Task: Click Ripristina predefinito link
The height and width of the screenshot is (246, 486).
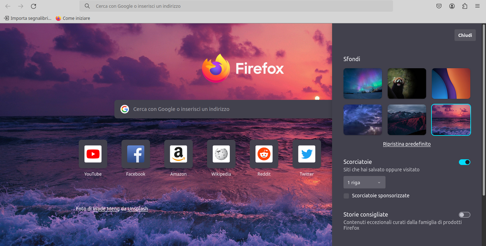Action: 407,144
